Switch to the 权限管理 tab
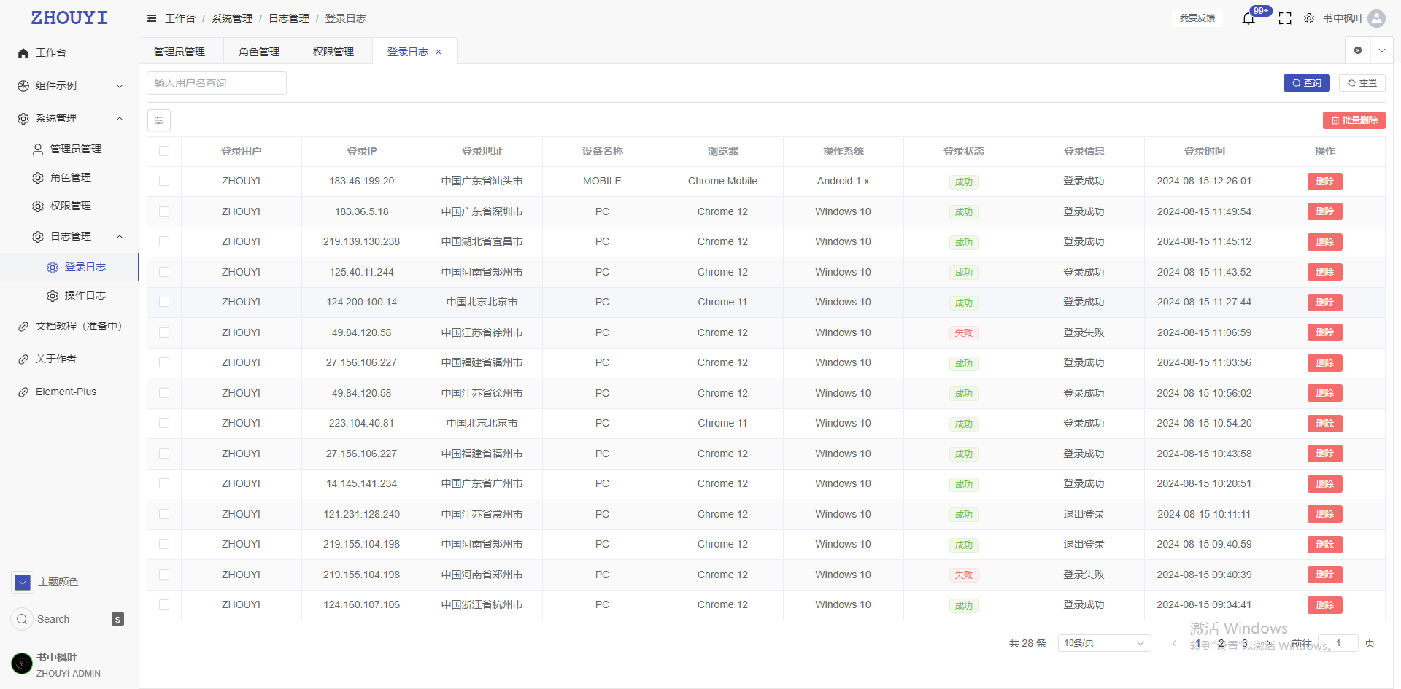This screenshot has width=1401, height=689. (x=333, y=52)
